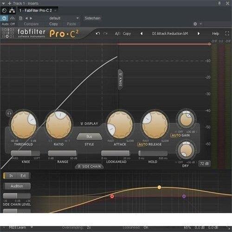This screenshot has height=232, width=232.
Task: Click the circular icon left of routing icon
Action: (4, 11)
